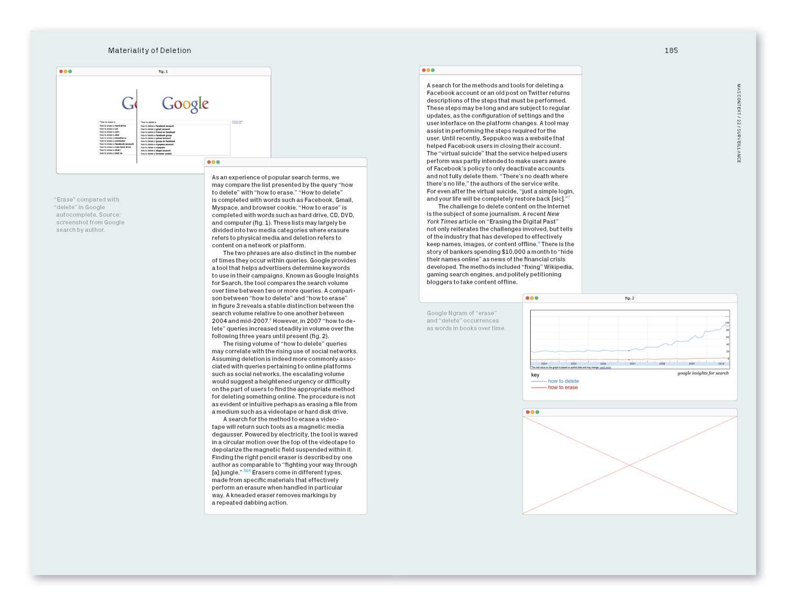Select suggestion "how to erase a hard drive"
The width and height of the screenshot is (786, 605).
[113, 126]
